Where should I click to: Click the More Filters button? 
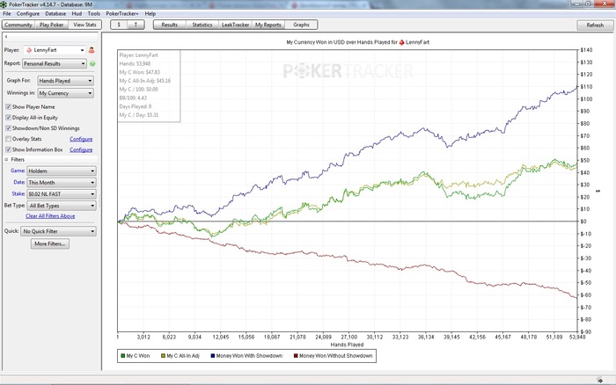50,244
